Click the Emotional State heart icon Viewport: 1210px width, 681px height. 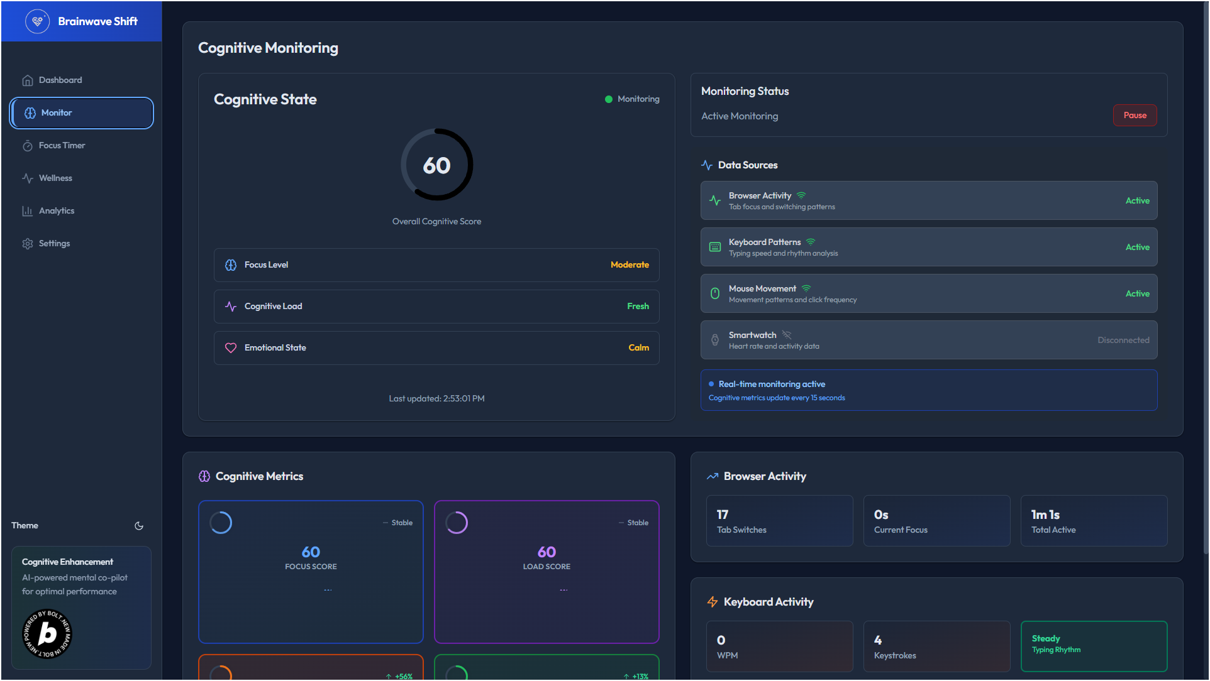coord(231,348)
